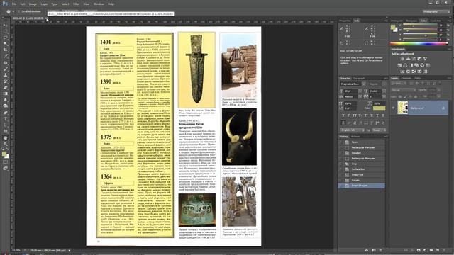Open the anti-aliasing Sharp dropdown
This screenshot has width=454, height=255.
pos(379,130)
